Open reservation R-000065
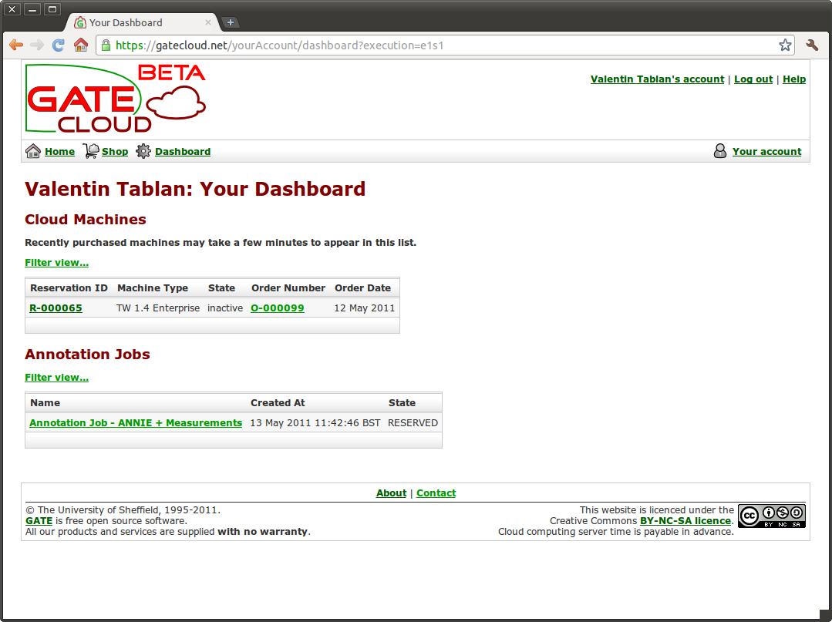832x622 pixels. 56,308
